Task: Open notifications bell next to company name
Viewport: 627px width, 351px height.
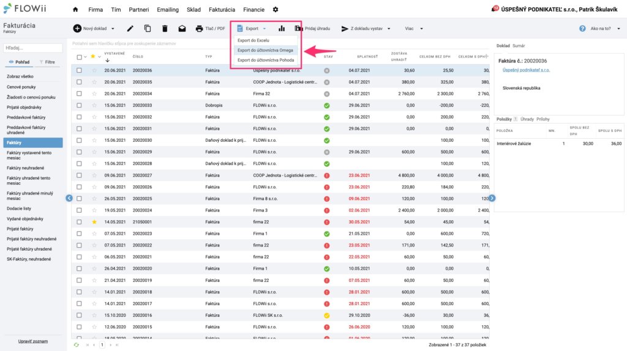Action: pyautogui.click(x=495, y=9)
